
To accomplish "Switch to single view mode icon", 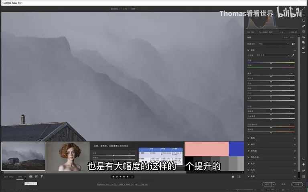I will (233, 177).
